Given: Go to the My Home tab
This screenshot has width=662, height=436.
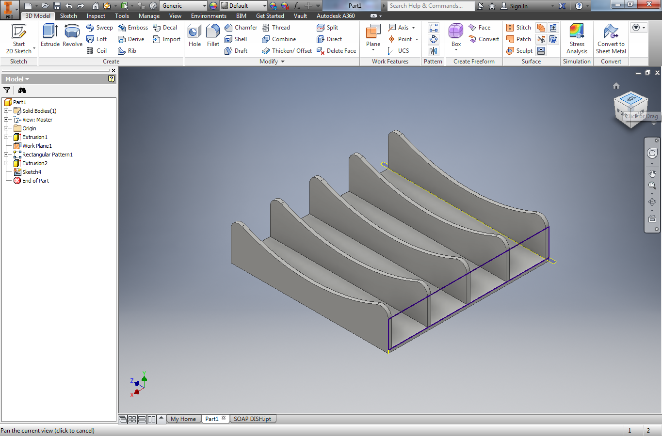Looking at the screenshot, I should click(183, 419).
